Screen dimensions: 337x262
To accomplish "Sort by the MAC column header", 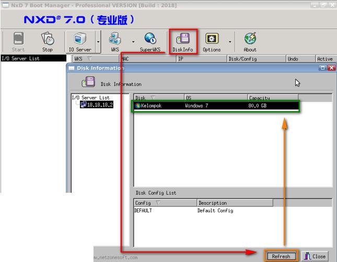I will pos(148,59).
